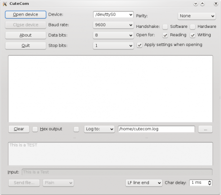Open the Log to: dropdown

pos(99,129)
